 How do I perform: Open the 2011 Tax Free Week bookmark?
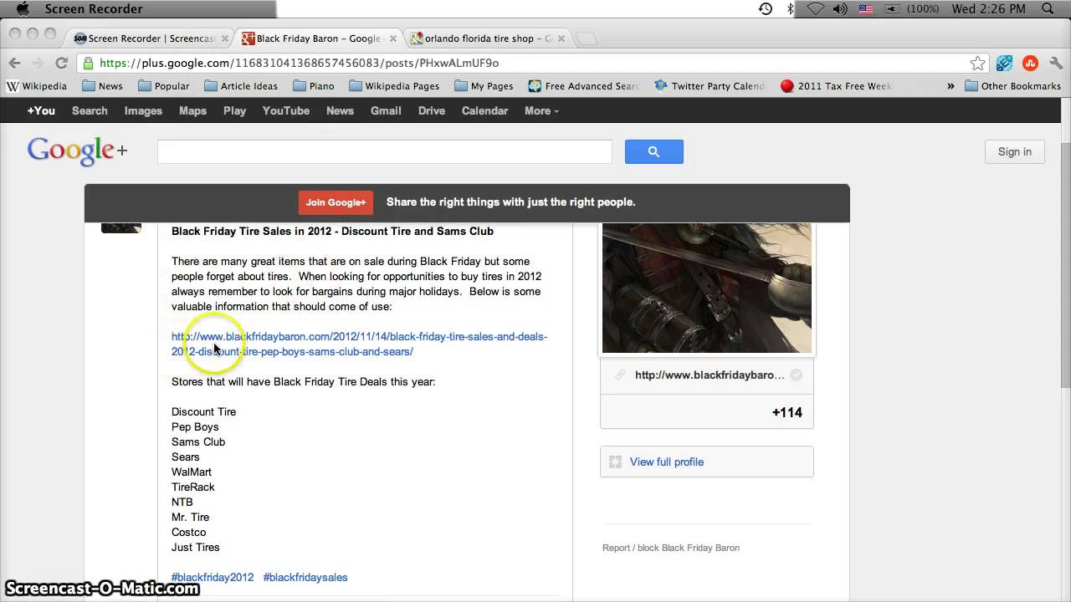pyautogui.click(x=836, y=86)
